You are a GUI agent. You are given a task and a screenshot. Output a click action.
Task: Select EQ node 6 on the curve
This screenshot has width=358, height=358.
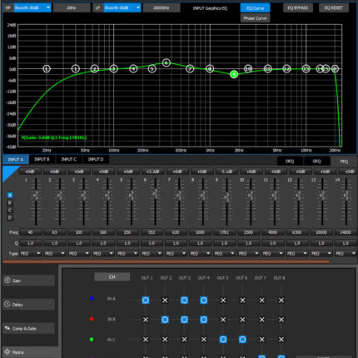166,62
